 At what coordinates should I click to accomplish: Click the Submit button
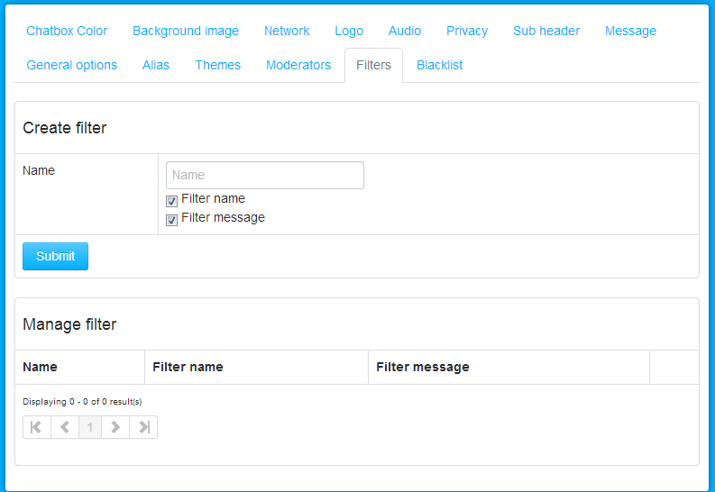point(55,256)
